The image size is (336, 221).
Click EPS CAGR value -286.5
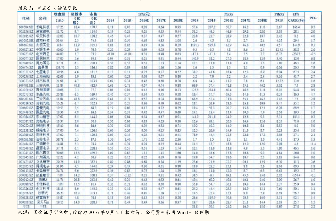click(296, 54)
